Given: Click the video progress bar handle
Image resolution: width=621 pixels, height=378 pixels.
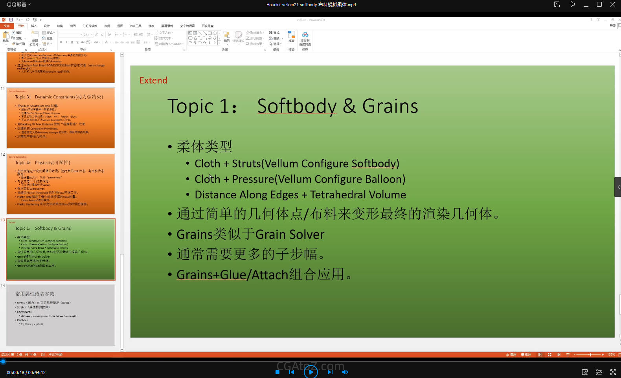Looking at the screenshot, I should point(3,362).
